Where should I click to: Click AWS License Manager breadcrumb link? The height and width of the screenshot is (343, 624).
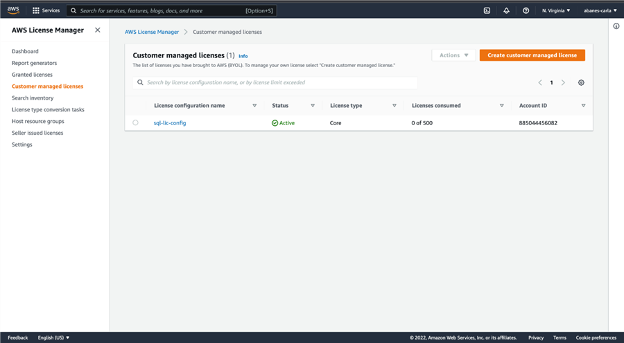click(152, 32)
